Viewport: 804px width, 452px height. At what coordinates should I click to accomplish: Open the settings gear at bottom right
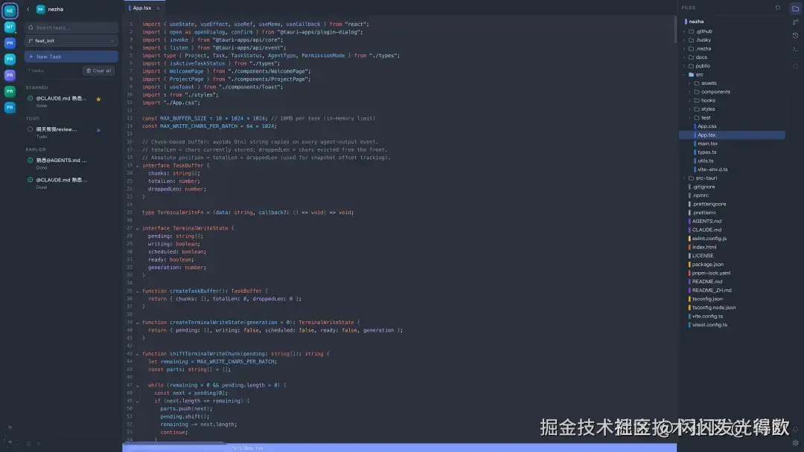tap(795, 443)
